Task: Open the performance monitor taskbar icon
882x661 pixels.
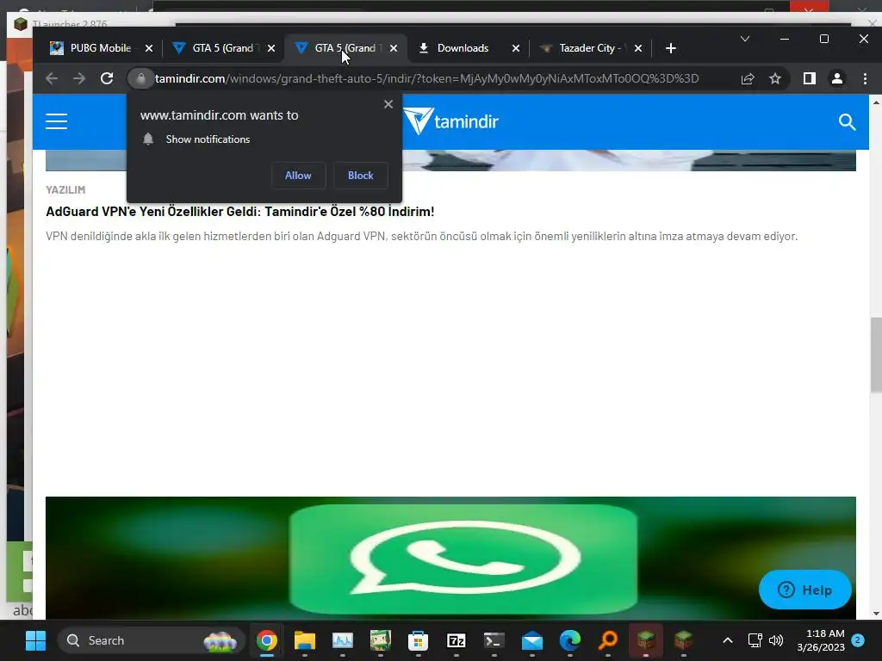Action: pyautogui.click(x=343, y=640)
